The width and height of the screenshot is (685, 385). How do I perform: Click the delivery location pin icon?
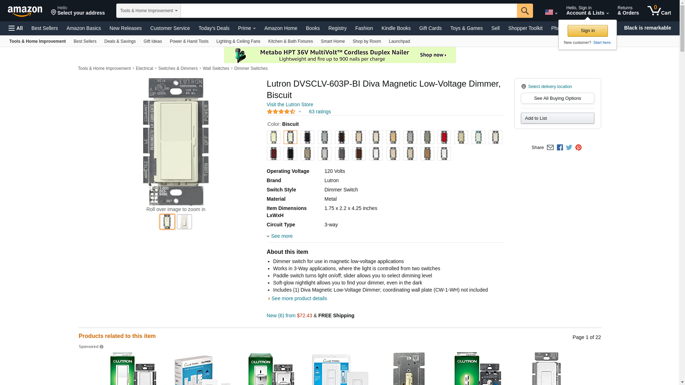(x=523, y=87)
